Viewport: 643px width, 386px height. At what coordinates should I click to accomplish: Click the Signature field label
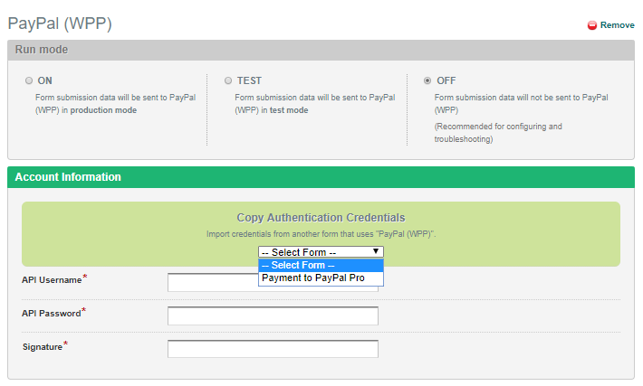(x=42, y=346)
